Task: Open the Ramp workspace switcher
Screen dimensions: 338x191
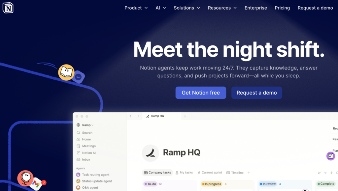Action: pyautogui.click(x=85, y=125)
